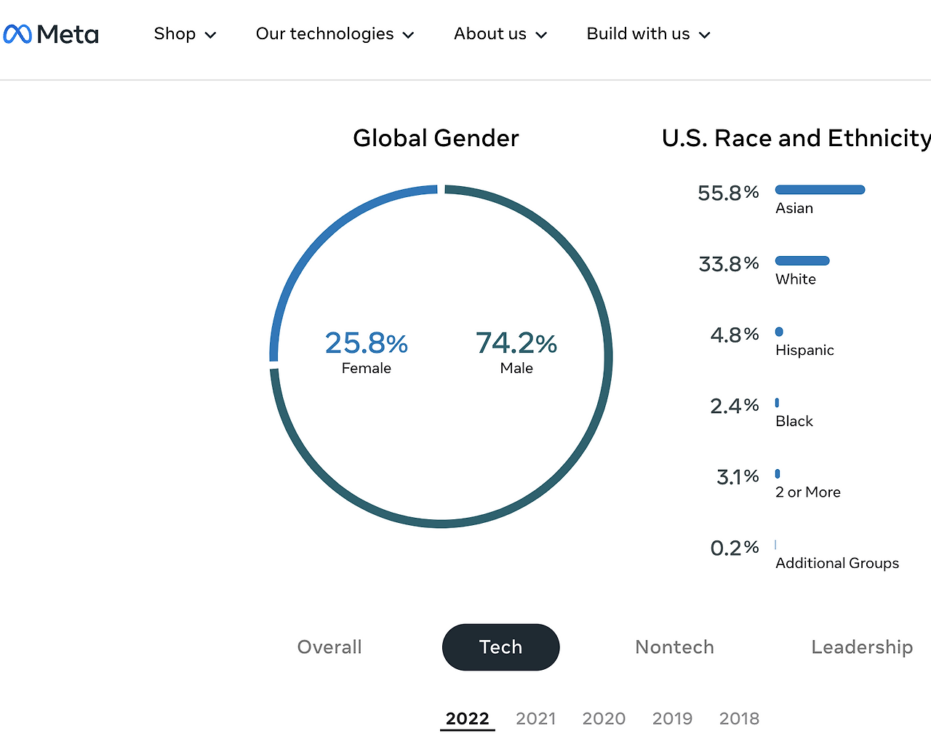Click the 33.8% White value
Image resolution: width=931 pixels, height=744 pixels.
[x=729, y=264]
